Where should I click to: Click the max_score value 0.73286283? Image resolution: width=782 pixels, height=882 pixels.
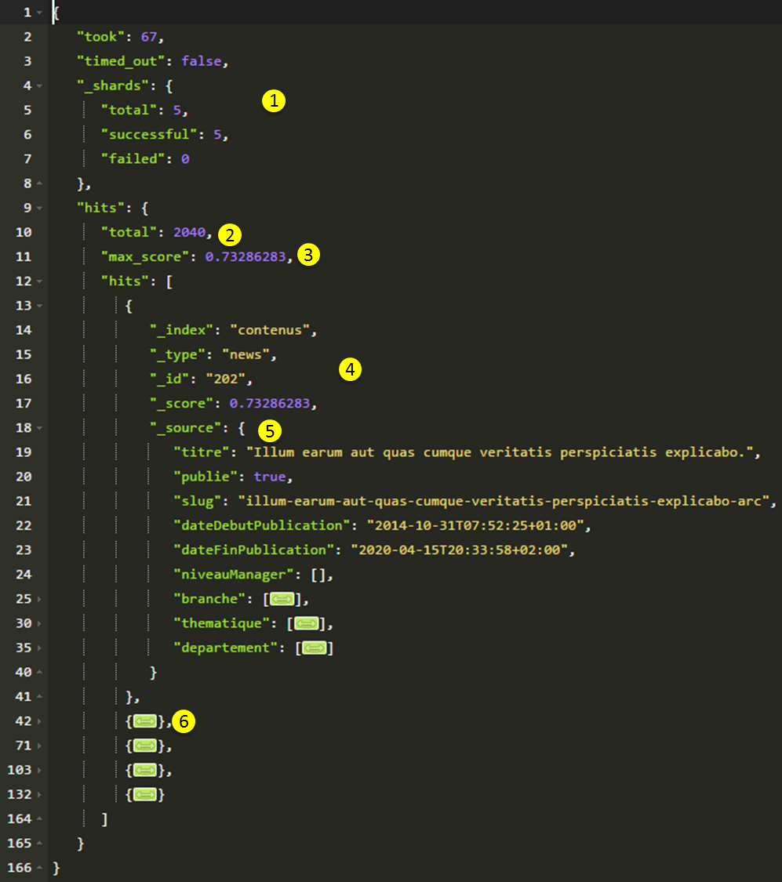(246, 257)
